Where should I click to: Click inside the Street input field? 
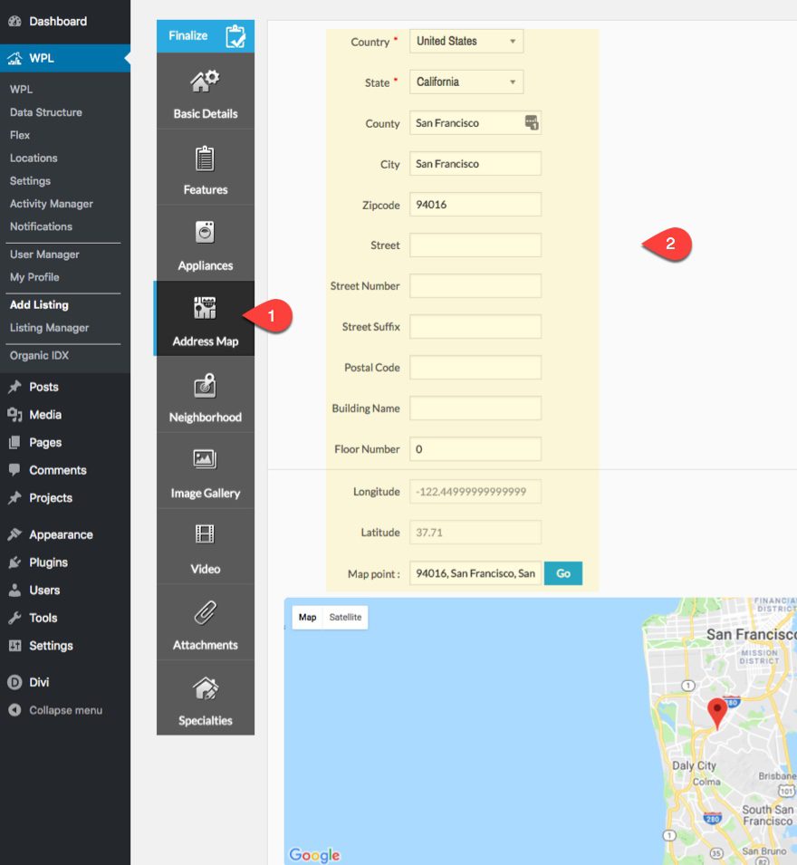[x=475, y=245]
